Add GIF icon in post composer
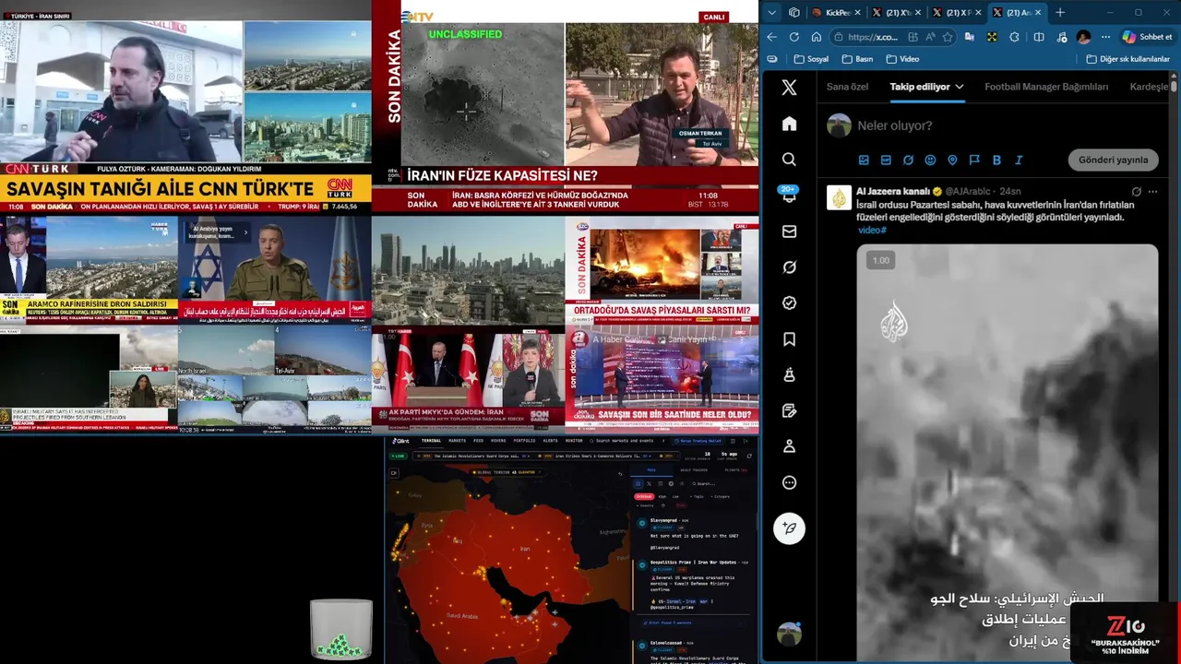The width and height of the screenshot is (1181, 664). (886, 160)
